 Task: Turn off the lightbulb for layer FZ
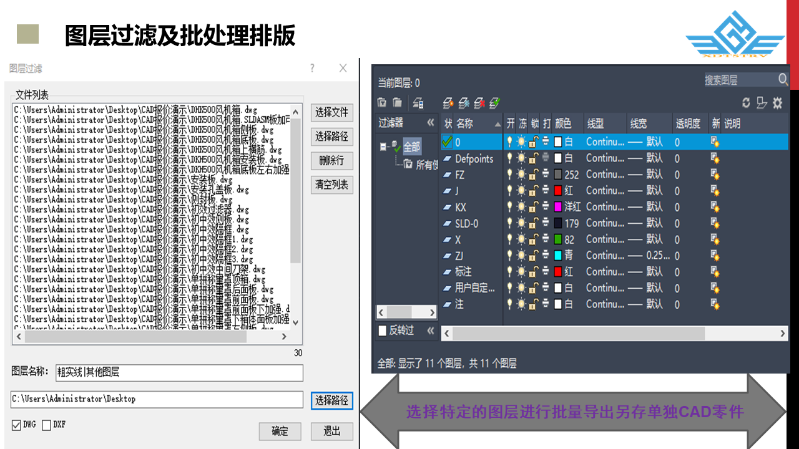click(x=510, y=175)
